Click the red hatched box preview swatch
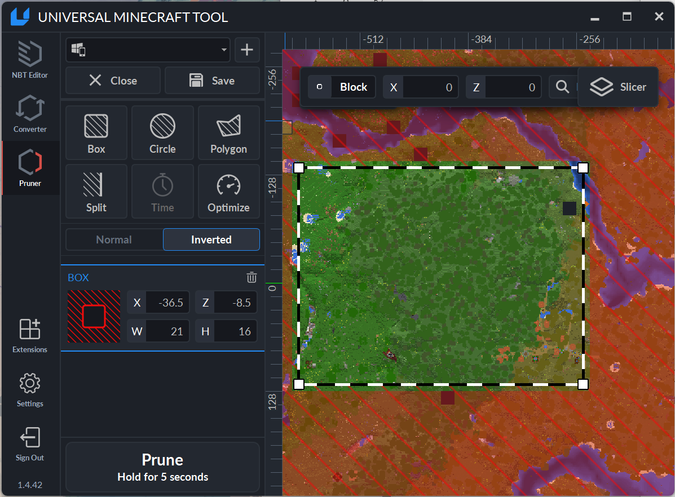Screen dimensions: 675x497 pyautogui.click(x=94, y=316)
